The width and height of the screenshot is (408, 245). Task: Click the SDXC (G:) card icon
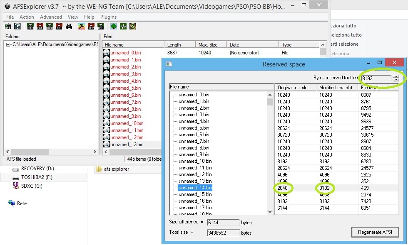(x=16, y=186)
